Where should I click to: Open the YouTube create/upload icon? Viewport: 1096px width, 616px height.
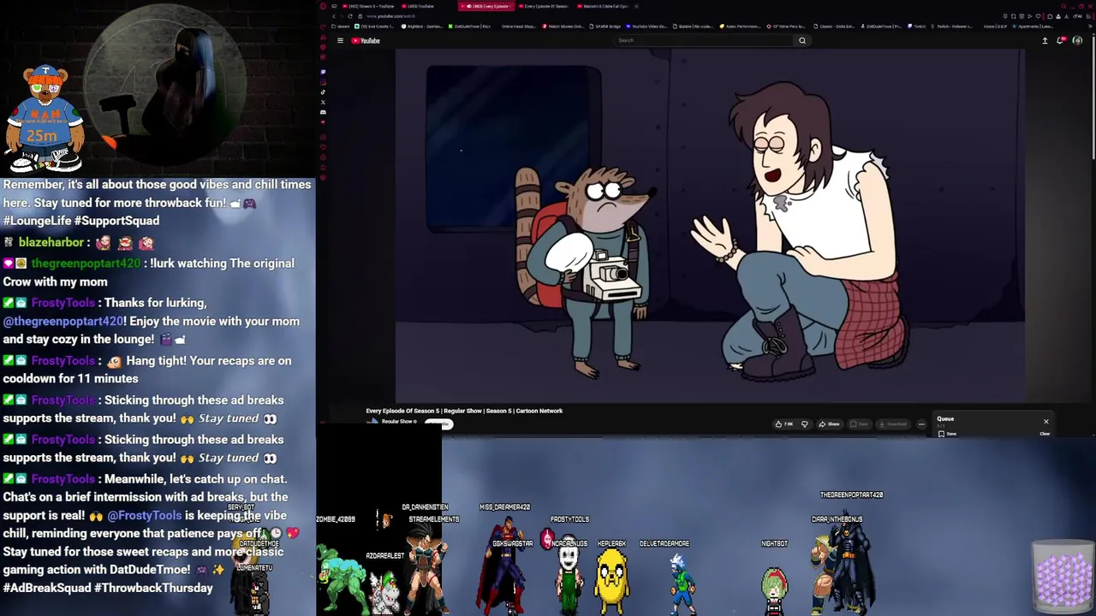coord(1045,40)
